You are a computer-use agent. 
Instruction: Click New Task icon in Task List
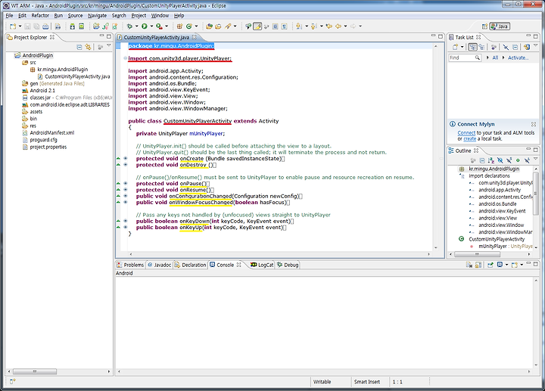(455, 47)
